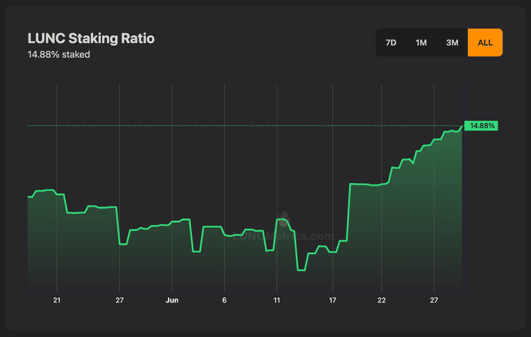This screenshot has width=531, height=337.
Task: Click the green 14.88% value label
Action: click(481, 125)
